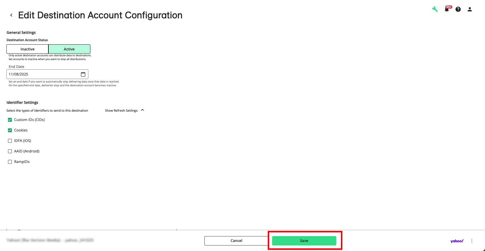
Task: Collapse the Show Refresh Settings chevron
Action: (143, 110)
